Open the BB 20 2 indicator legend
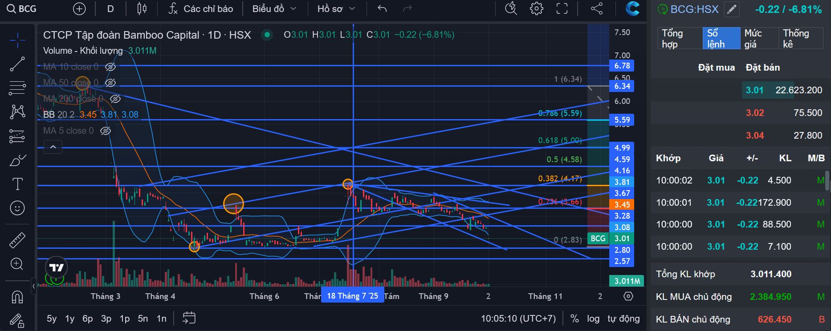This screenshot has width=831, height=331. pos(91,115)
